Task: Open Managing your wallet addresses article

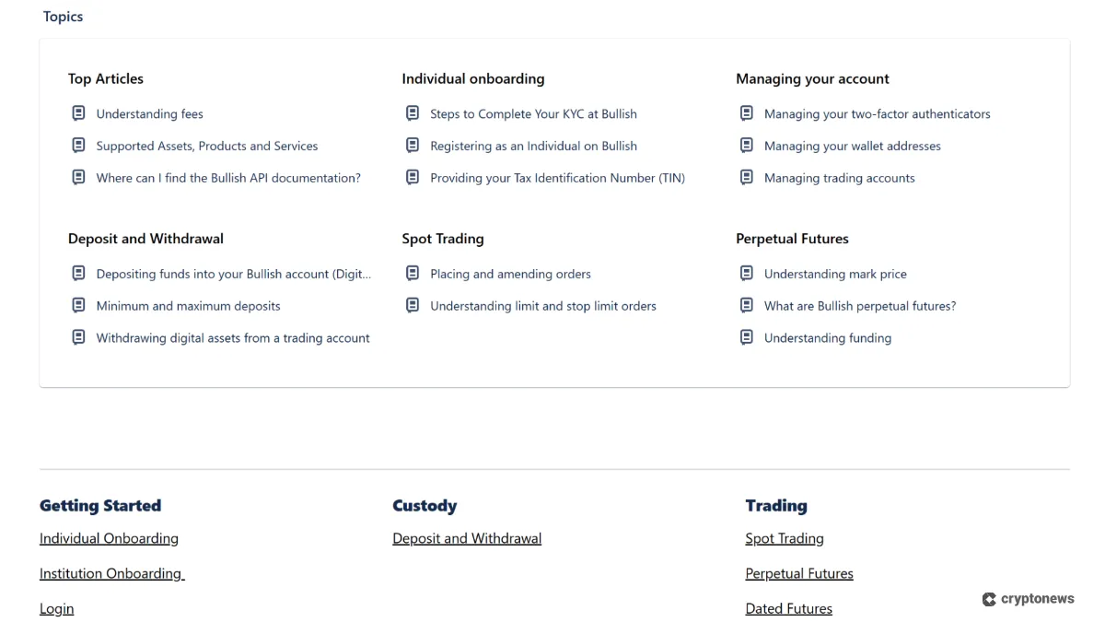Action: pos(853,147)
